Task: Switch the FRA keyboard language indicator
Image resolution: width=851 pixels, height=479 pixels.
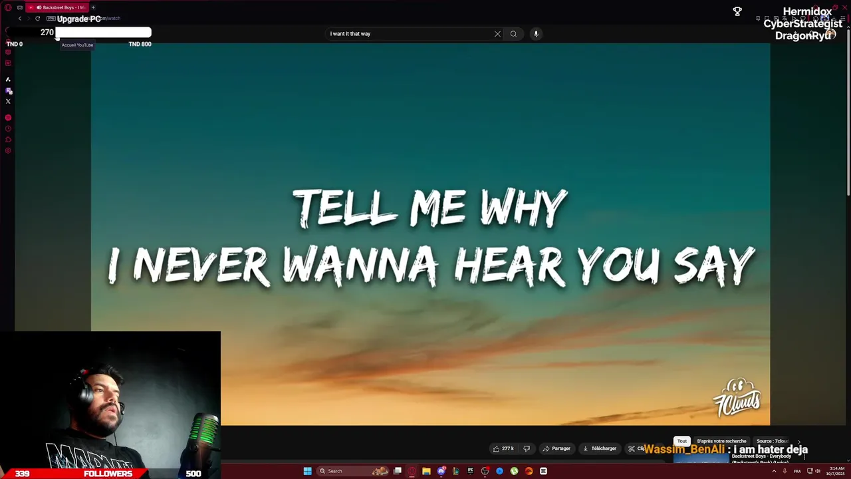Action: click(797, 471)
